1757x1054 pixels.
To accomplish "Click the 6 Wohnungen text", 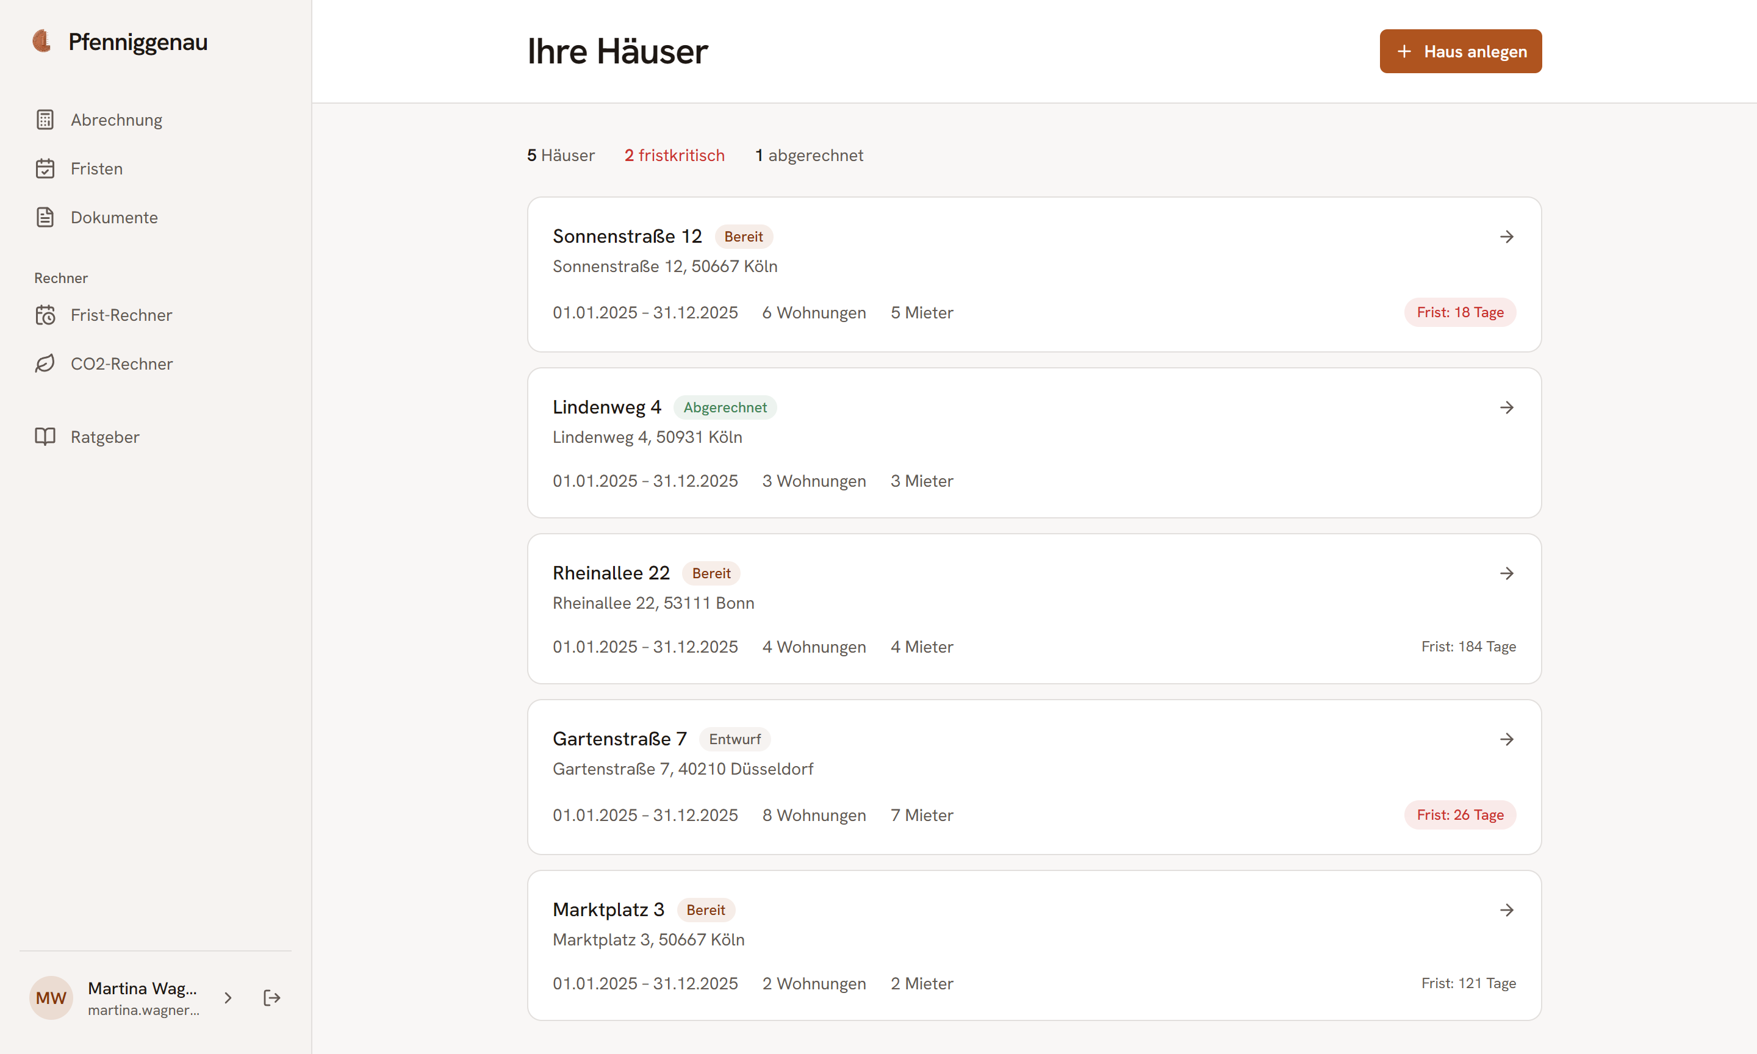I will 814,312.
